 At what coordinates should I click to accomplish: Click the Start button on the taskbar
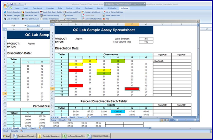[7, 136]
